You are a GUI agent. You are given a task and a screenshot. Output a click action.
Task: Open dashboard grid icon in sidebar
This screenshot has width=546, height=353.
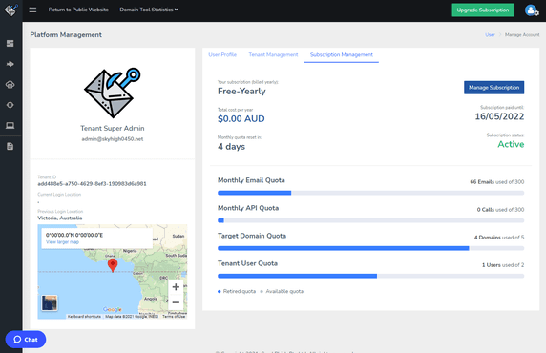pyautogui.click(x=10, y=43)
